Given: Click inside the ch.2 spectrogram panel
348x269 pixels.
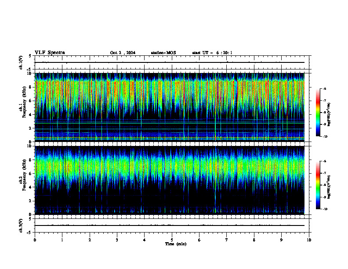Looking at the screenshot, I should 170,180.
